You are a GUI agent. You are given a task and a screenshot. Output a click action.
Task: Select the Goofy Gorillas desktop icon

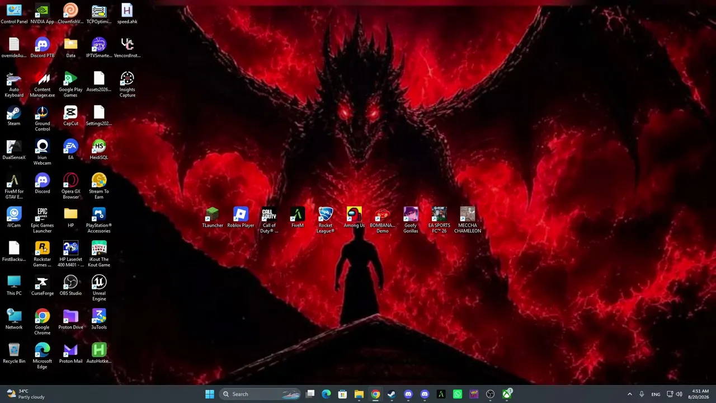pos(411,221)
